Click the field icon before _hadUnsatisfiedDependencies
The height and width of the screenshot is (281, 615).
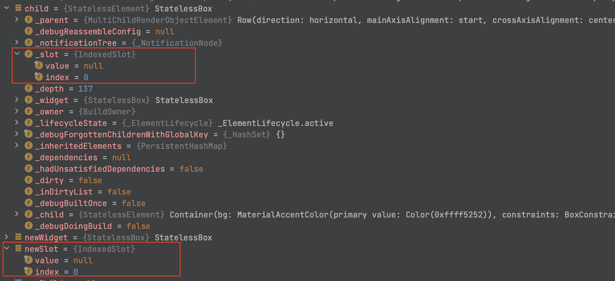point(29,169)
